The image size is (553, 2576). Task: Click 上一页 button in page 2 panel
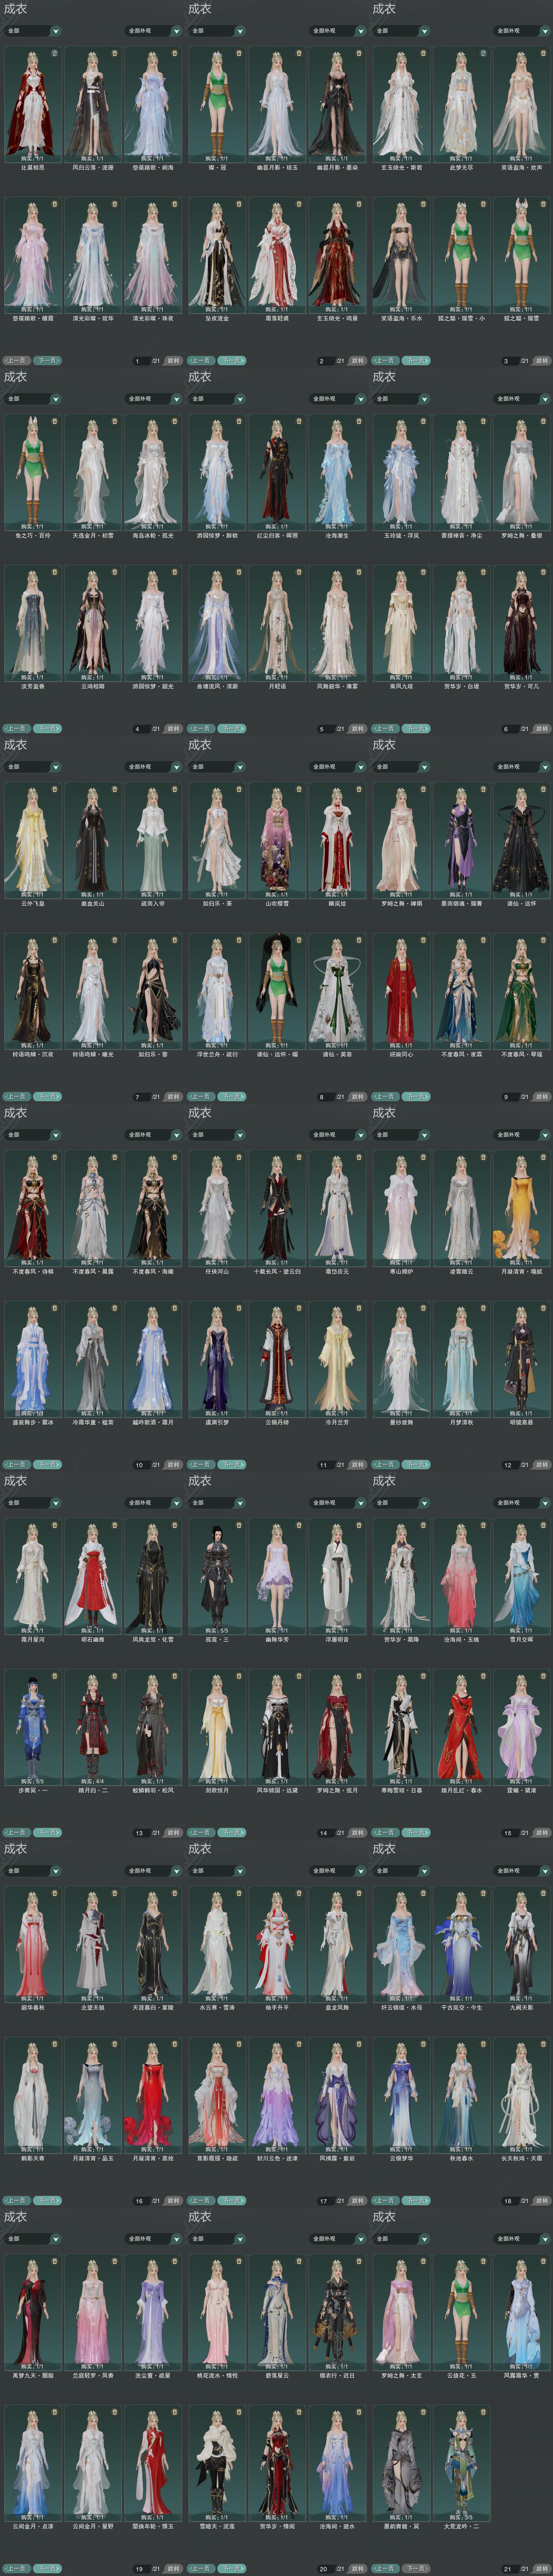pyautogui.click(x=201, y=360)
